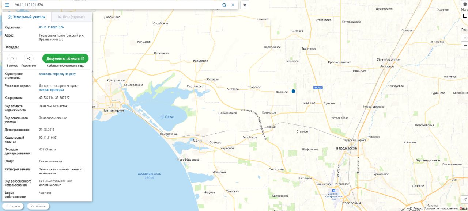The image size is (468, 211).
Task: Click the Охотниково village label
Action: point(195,86)
